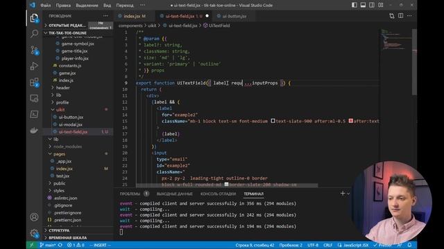Collapse the uikit folder
This screenshot has height=249, width=444.
(x=60, y=109)
